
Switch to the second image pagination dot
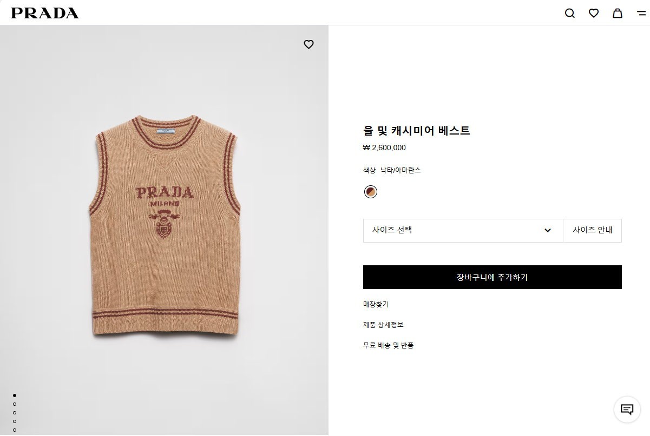click(15, 404)
